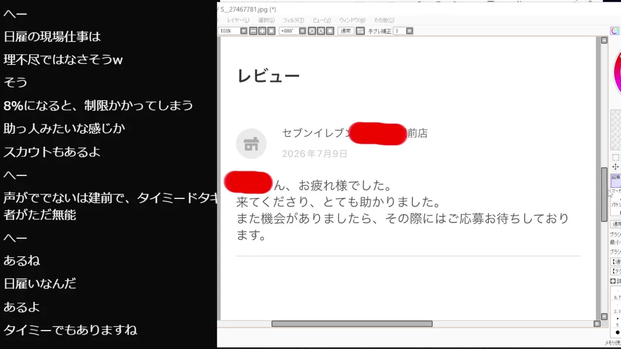621x349 pixels.
Task: Reset the canvas zoom with the square button
Action: click(x=272, y=31)
